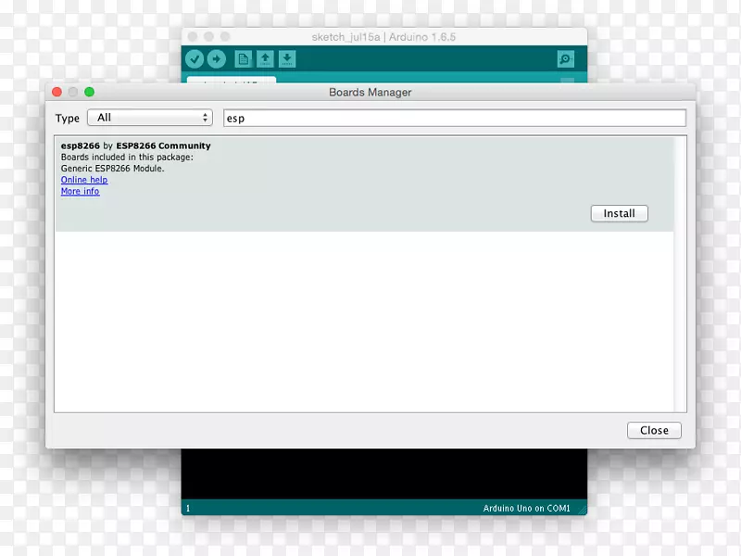The width and height of the screenshot is (741, 556).
Task: Follow the More info link
Action: click(x=80, y=192)
